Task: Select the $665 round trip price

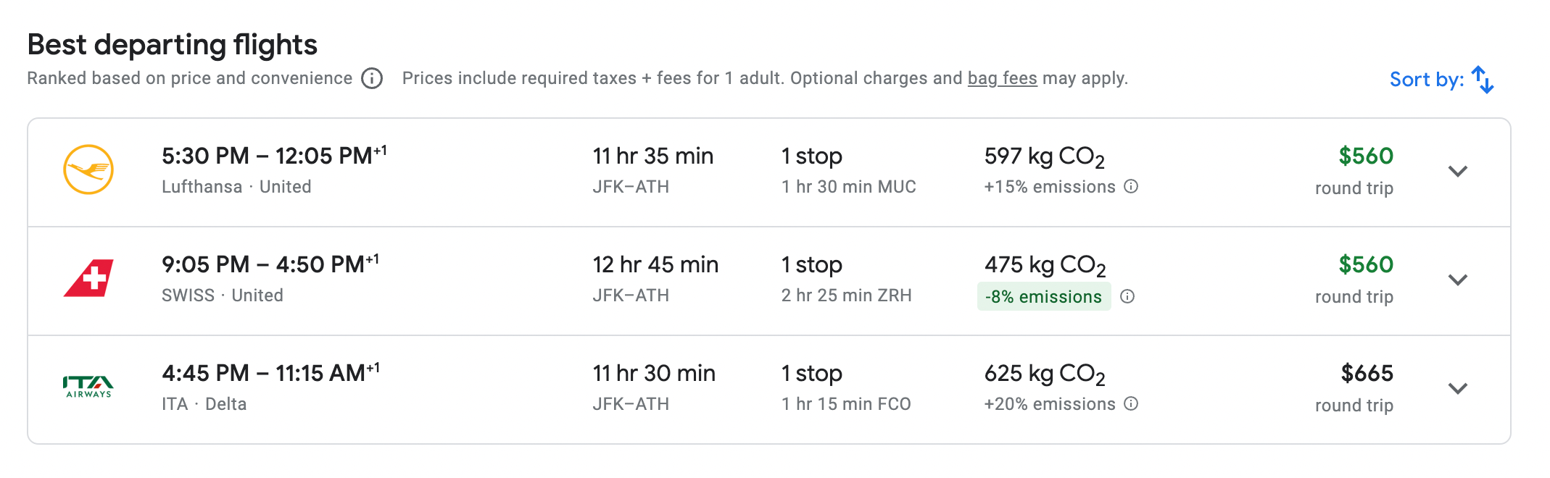Action: click(1364, 372)
